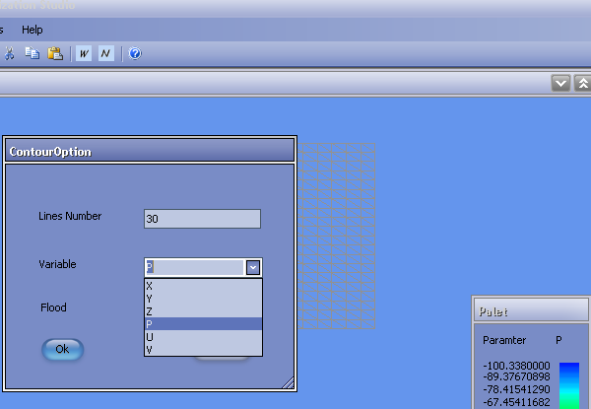Click the -89.37670898 palette value

click(516, 376)
